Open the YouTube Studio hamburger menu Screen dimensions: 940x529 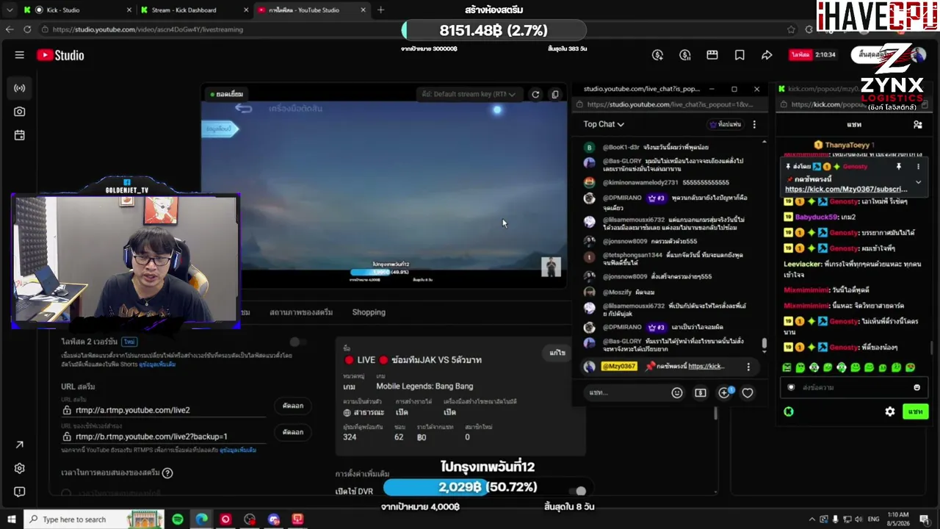point(20,55)
